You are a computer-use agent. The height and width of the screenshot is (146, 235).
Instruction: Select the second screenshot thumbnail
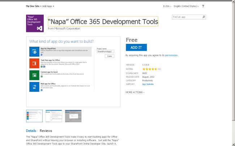[54, 116]
